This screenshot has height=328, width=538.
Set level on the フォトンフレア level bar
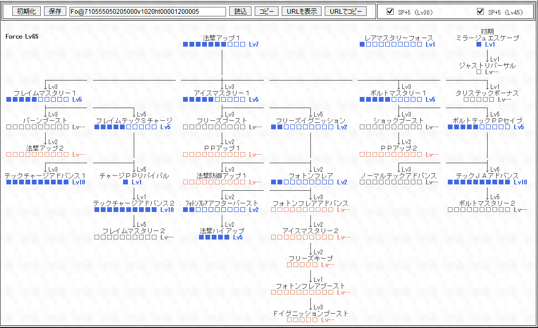coord(302,182)
